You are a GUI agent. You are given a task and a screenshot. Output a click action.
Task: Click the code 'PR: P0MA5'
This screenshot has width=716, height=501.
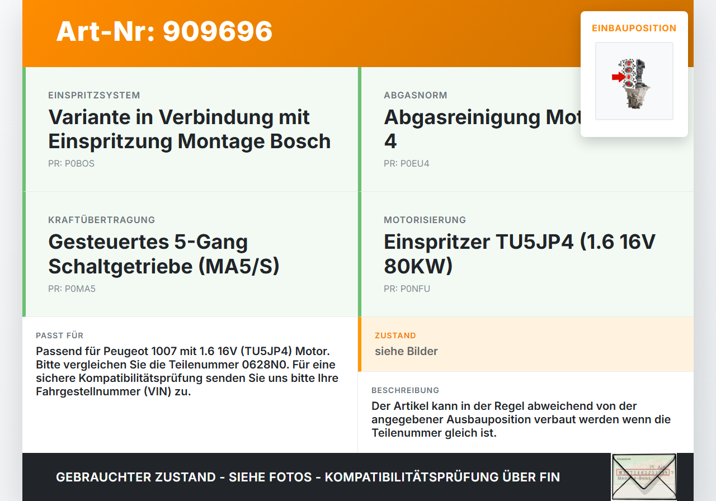[x=72, y=289]
